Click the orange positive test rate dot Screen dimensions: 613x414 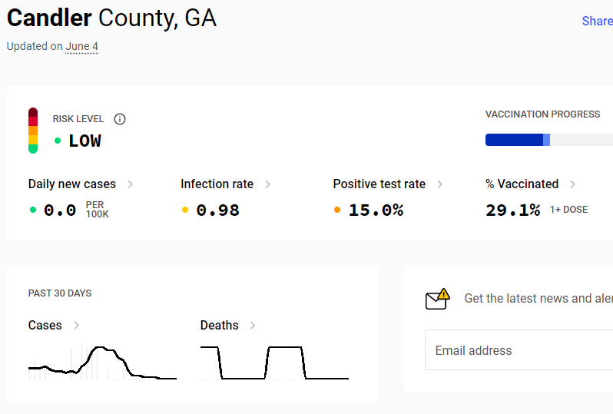(x=337, y=210)
